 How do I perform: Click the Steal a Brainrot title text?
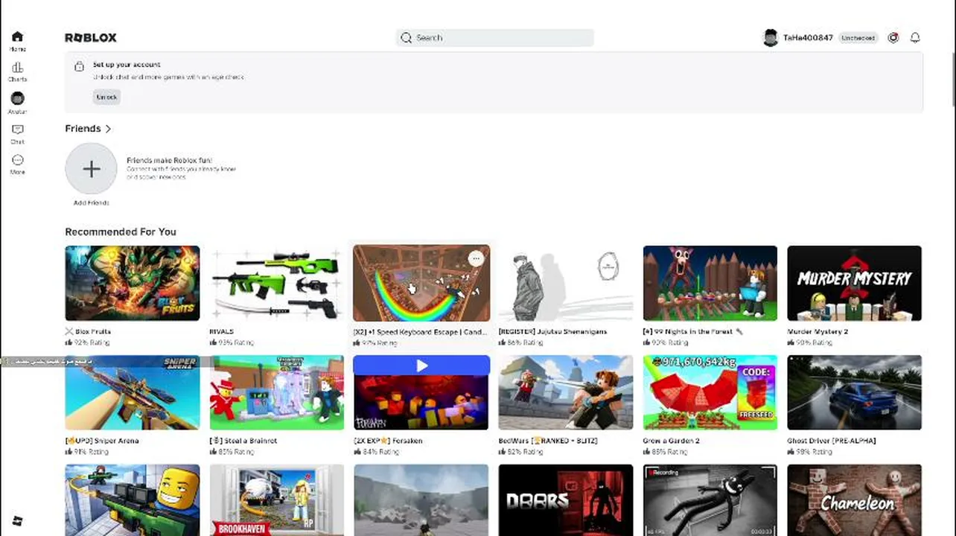pos(243,441)
